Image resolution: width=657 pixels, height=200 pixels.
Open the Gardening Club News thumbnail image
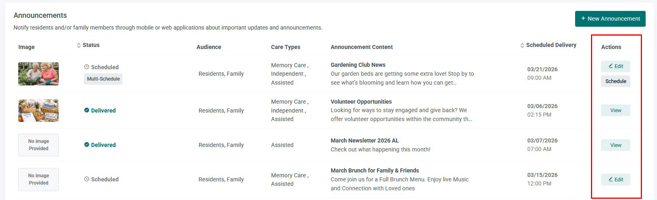pyautogui.click(x=39, y=74)
